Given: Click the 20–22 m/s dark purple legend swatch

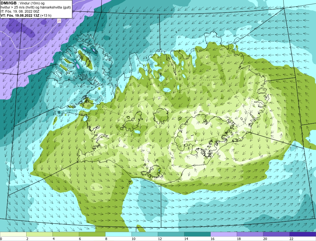Looking at the screenshot, I should tap(276, 234).
